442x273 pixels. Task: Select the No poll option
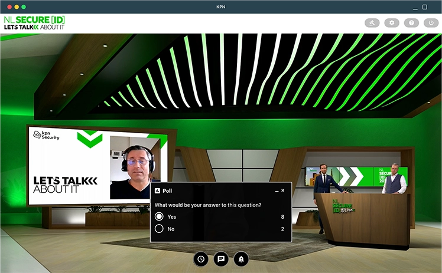click(159, 229)
